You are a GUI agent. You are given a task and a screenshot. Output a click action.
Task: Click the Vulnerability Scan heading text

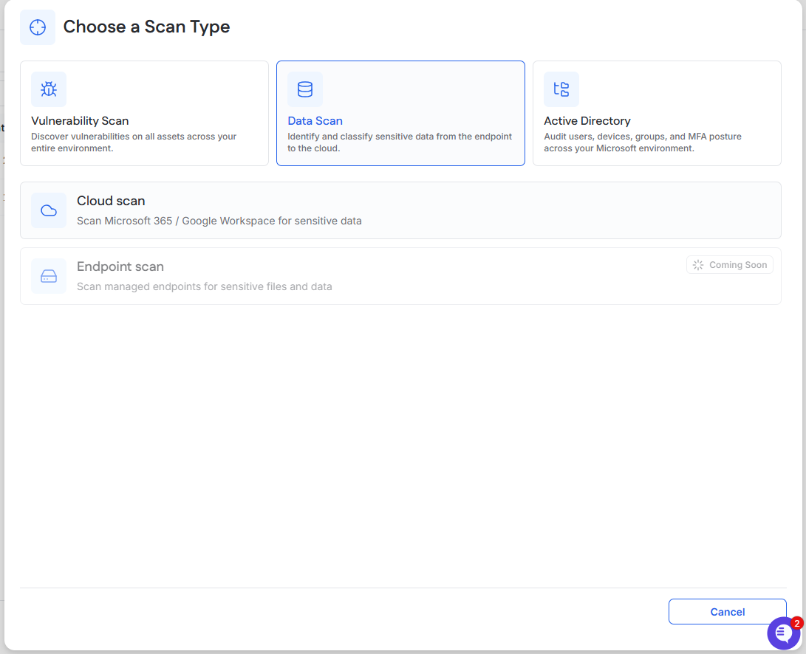[80, 121]
